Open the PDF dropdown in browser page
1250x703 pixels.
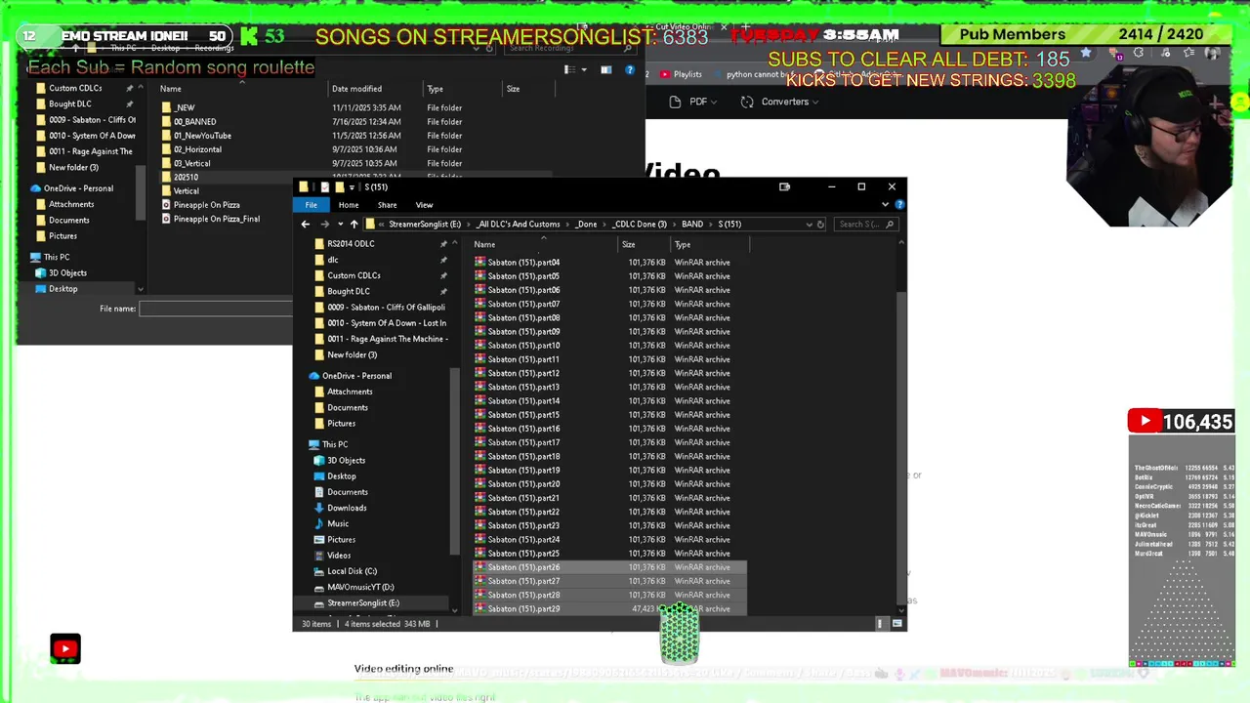click(693, 102)
